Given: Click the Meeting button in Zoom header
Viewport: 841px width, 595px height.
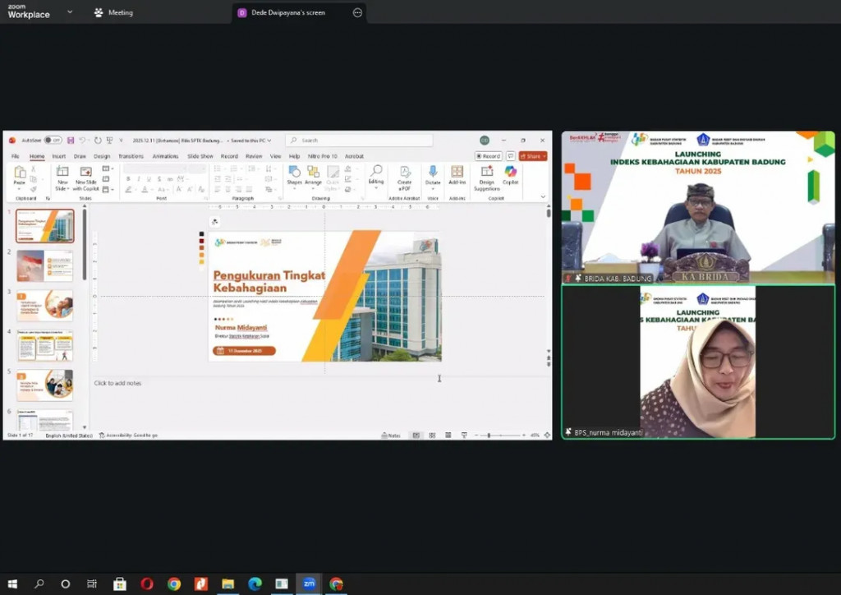Looking at the screenshot, I should click(x=113, y=12).
